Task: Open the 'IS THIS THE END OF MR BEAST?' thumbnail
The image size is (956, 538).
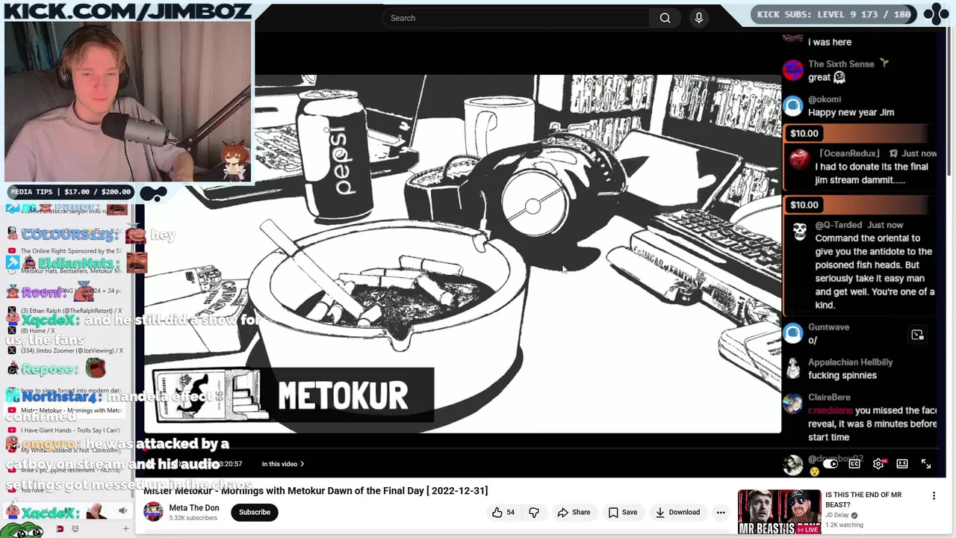Action: tap(779, 513)
